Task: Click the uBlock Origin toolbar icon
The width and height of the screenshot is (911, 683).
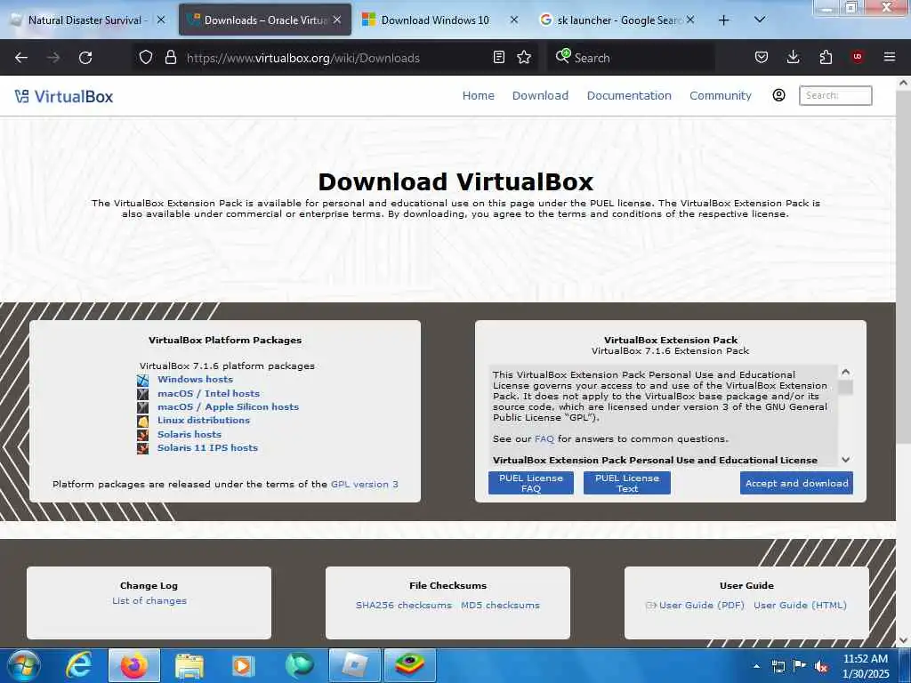Action: 857,57
